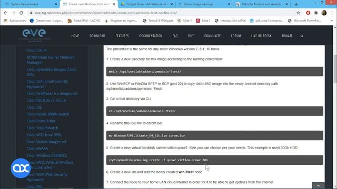
Task: Open the DOCUMENTATION menu item
Action: click(151, 36)
